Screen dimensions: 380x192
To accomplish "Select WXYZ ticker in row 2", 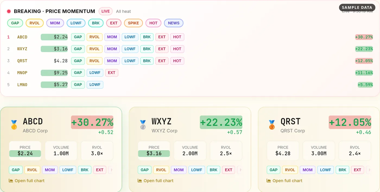I will point(22,49).
